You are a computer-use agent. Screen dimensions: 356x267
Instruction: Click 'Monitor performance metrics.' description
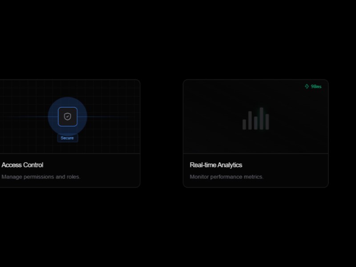point(227,177)
